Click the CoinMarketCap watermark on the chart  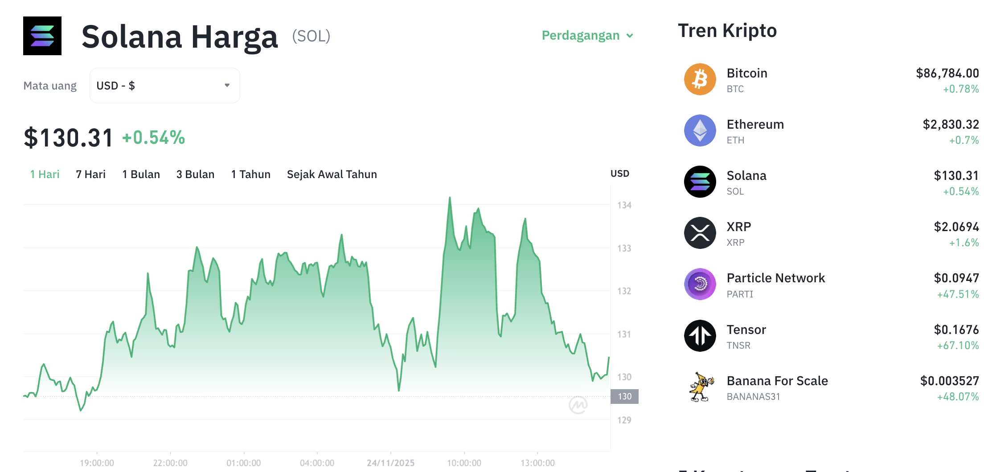tap(579, 406)
